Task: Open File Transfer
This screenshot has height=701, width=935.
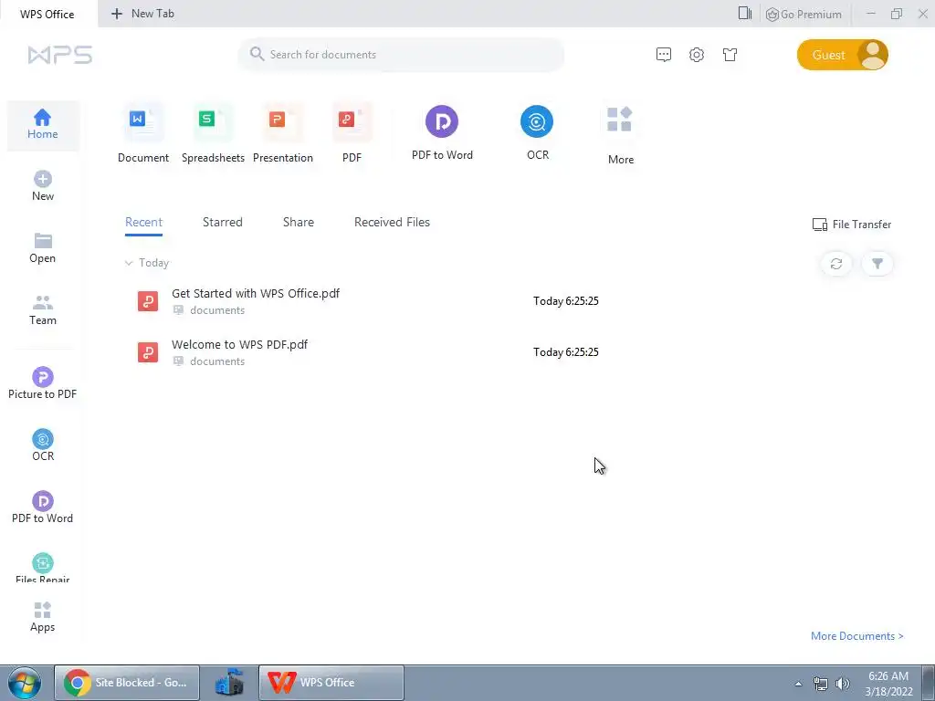Action: (852, 225)
